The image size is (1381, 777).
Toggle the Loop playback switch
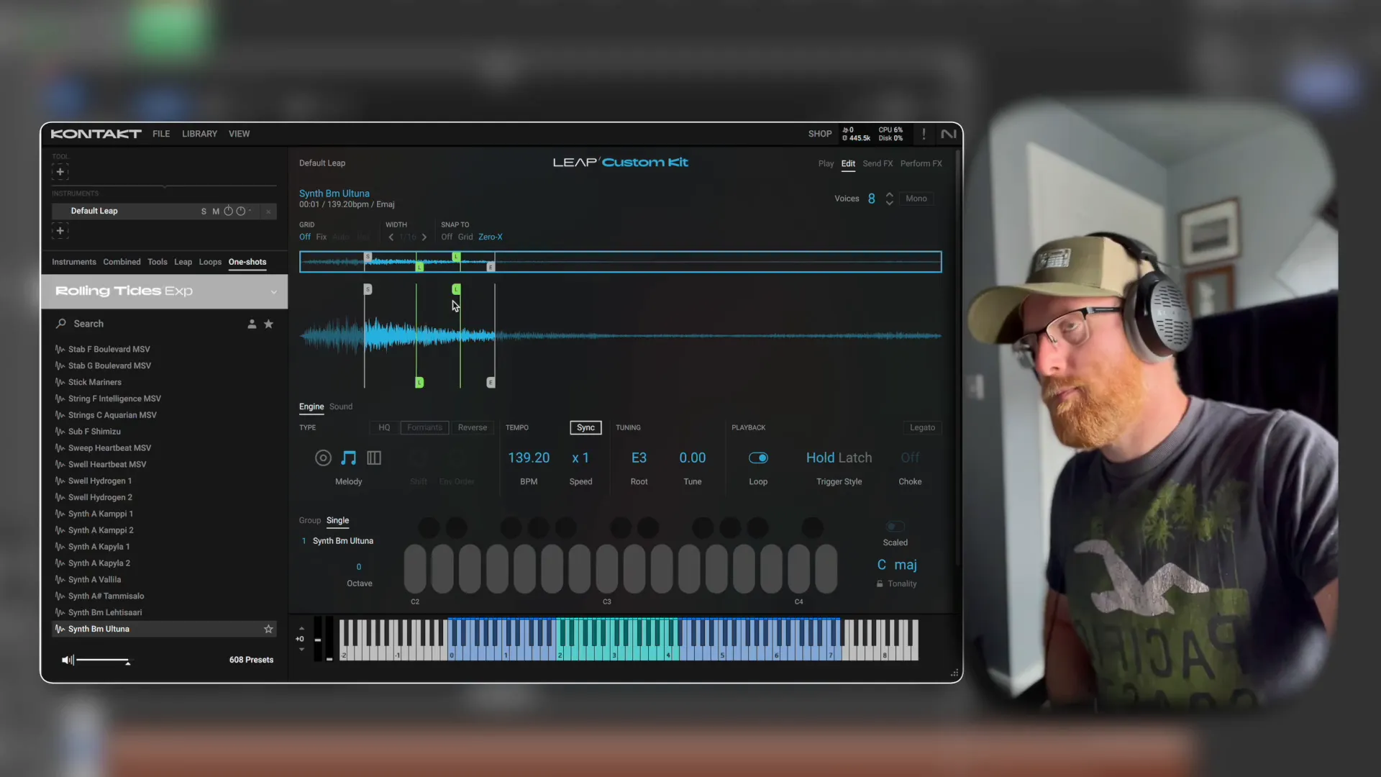click(x=758, y=458)
